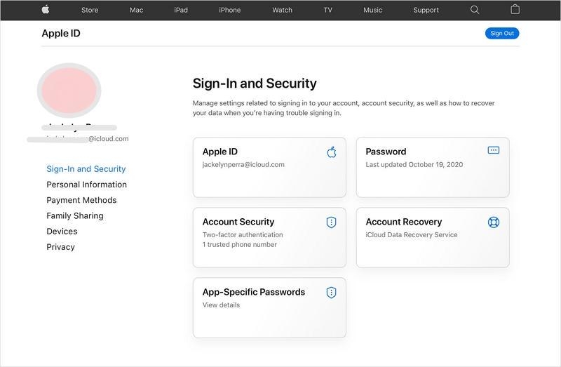Select Support in the top navigation
This screenshot has height=367, width=561.
[x=426, y=11]
